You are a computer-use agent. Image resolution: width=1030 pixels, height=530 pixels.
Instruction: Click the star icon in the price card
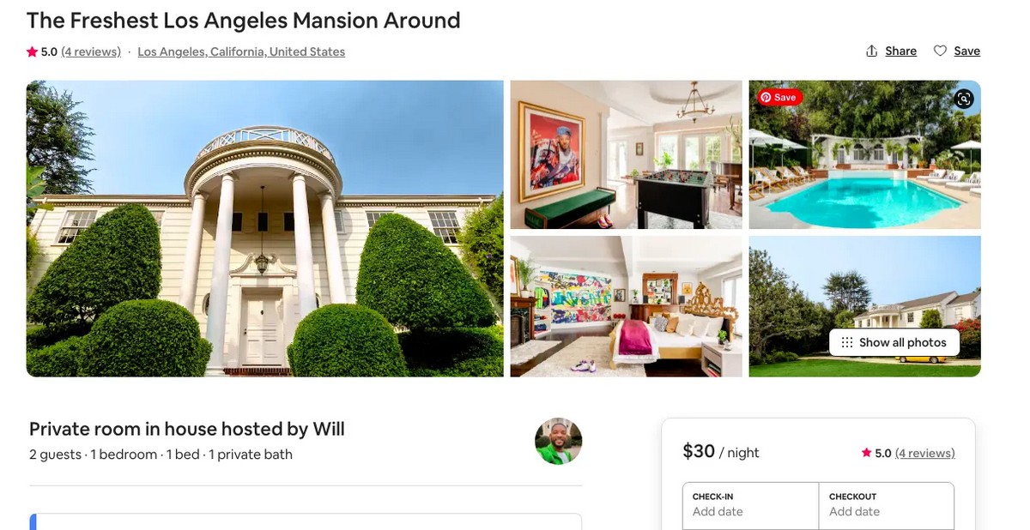pos(866,453)
